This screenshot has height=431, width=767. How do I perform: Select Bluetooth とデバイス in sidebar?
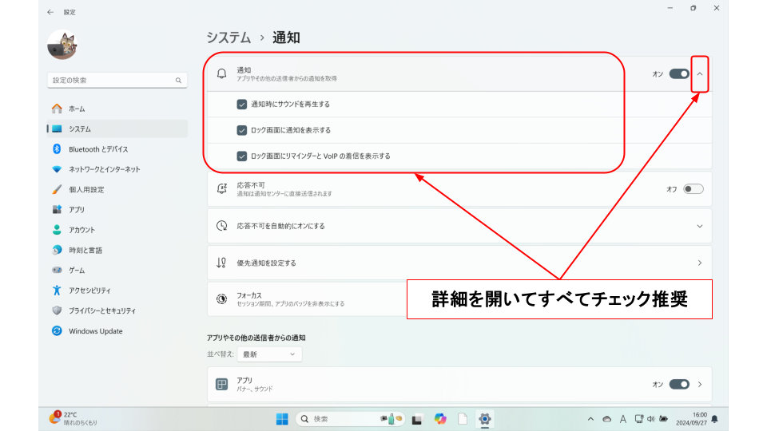click(x=97, y=149)
